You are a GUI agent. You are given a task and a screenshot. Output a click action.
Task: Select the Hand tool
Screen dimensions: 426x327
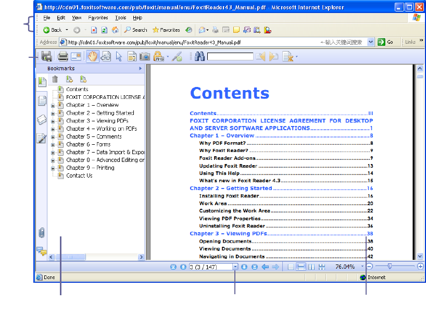coord(92,56)
